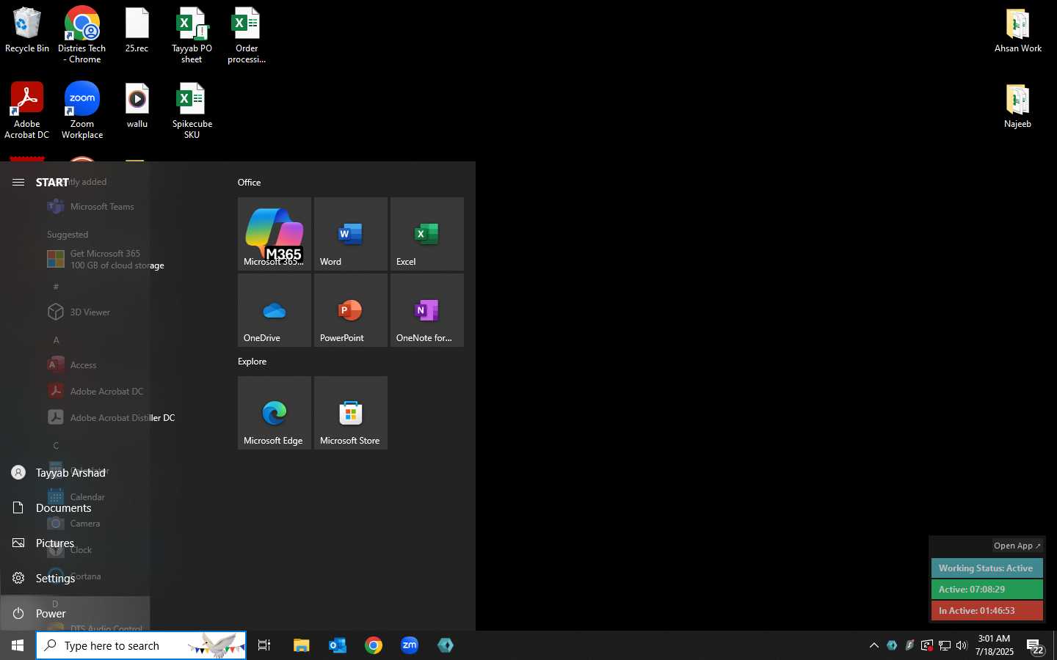Select the Ahsan Work folder
The width and height of the screenshot is (1057, 660).
click(1017, 31)
